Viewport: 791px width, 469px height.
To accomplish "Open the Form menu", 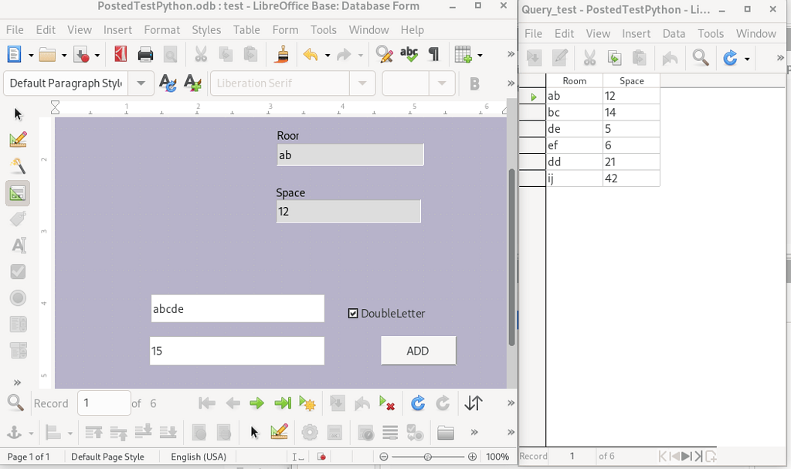I will [285, 29].
